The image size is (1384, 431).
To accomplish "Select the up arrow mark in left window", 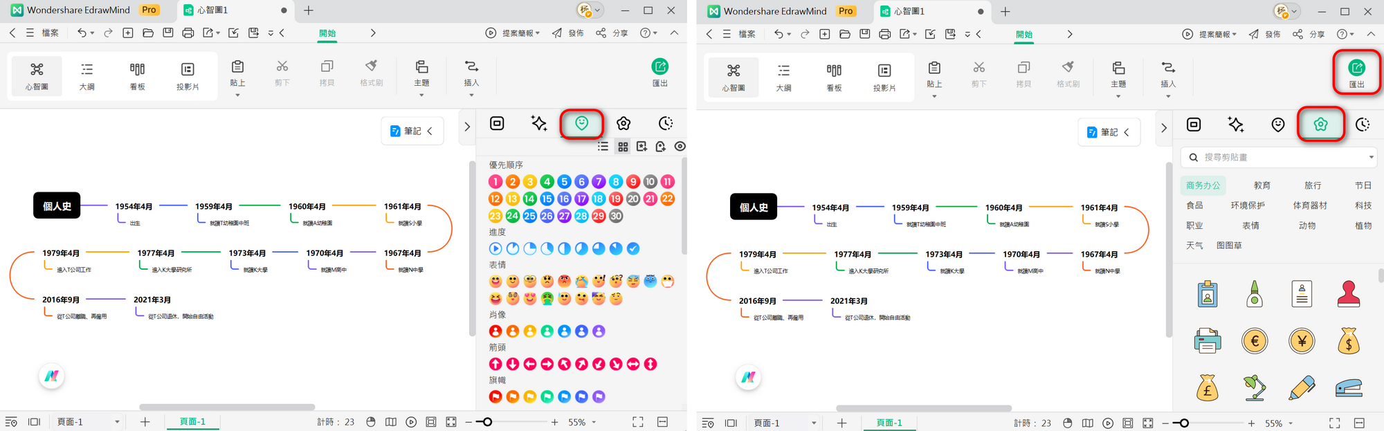I will click(x=495, y=364).
